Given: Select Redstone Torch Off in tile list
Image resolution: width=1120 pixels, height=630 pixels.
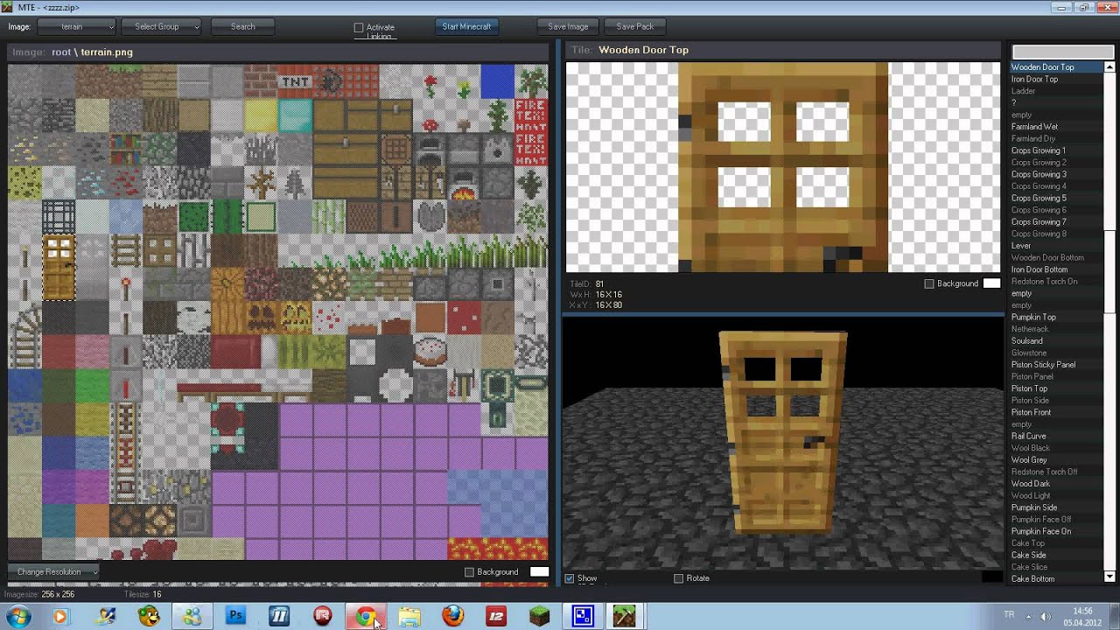Looking at the screenshot, I should point(1057,472).
